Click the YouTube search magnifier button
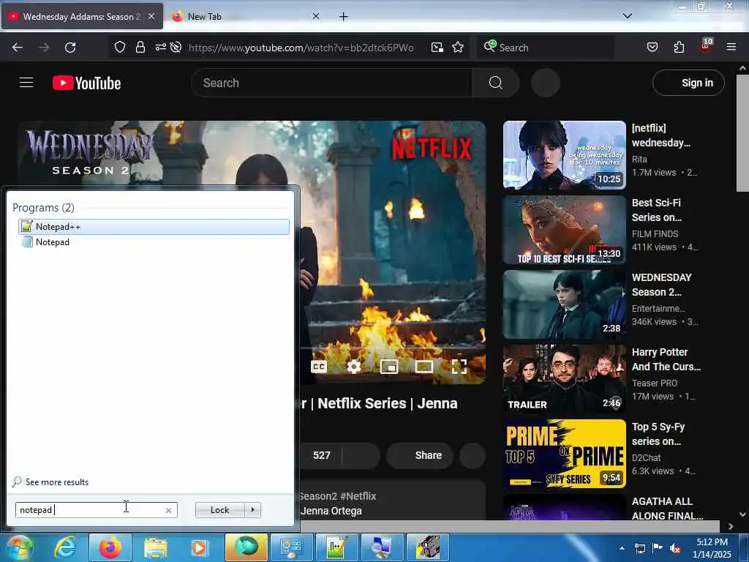This screenshot has width=749, height=562. tap(496, 83)
